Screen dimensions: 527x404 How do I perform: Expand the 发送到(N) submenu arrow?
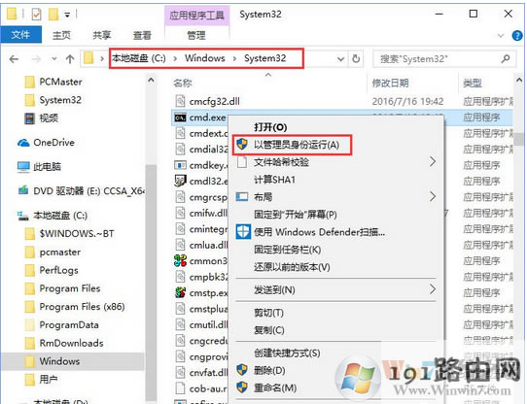(x=433, y=288)
